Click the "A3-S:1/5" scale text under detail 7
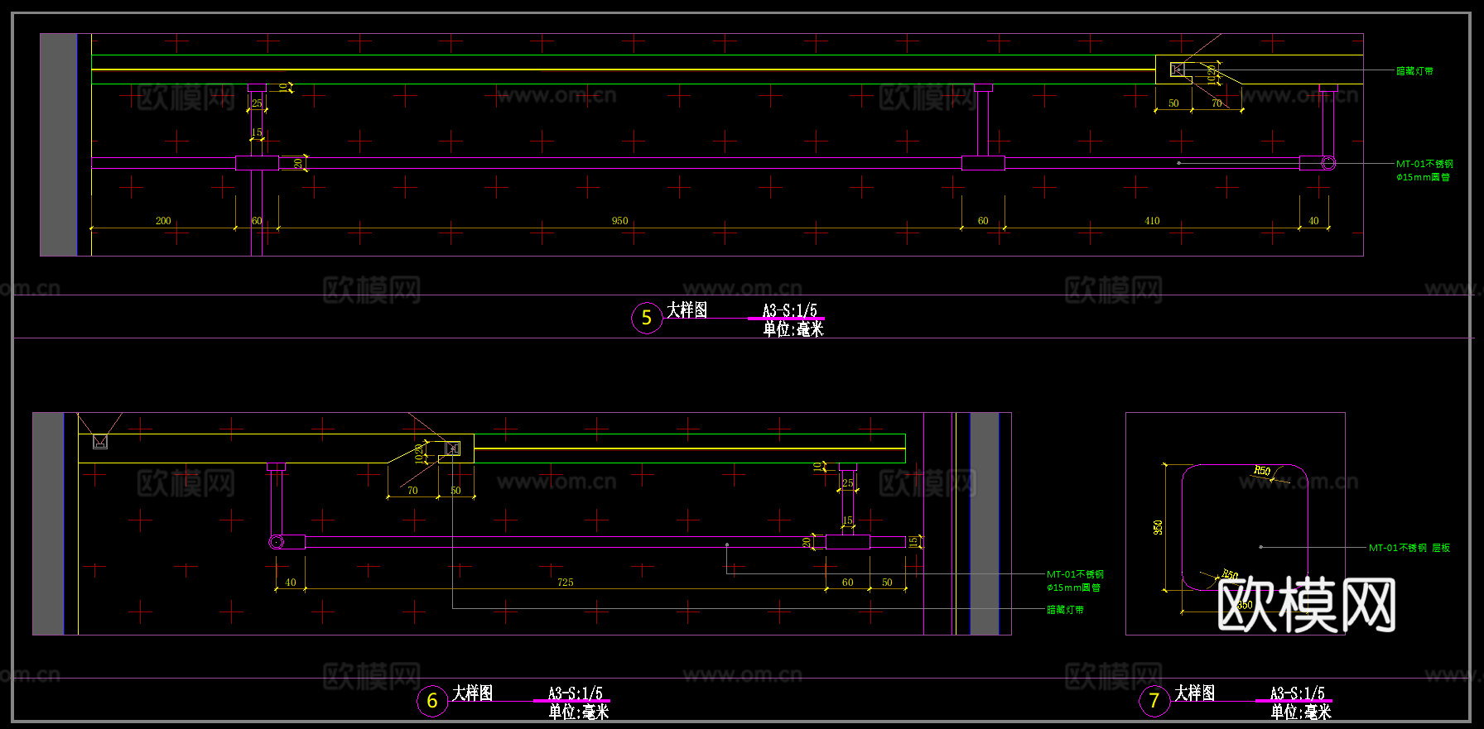The image size is (1484, 729). coord(1298,693)
